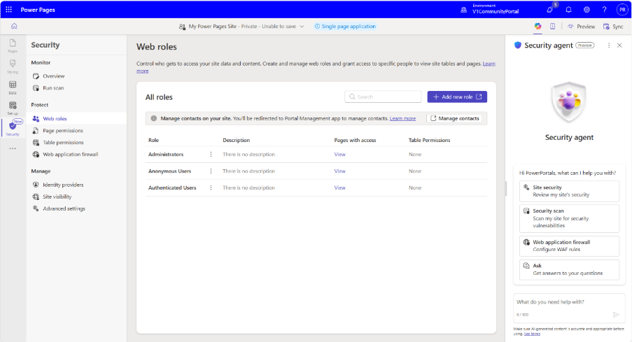This screenshot has width=632, height=342.
Task: Choose the Ask suggestion card
Action: [569, 269]
